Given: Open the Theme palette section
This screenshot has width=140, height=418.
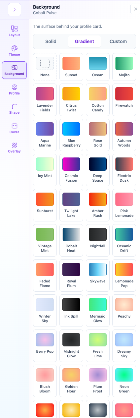Looking at the screenshot, I should (x=14, y=51).
